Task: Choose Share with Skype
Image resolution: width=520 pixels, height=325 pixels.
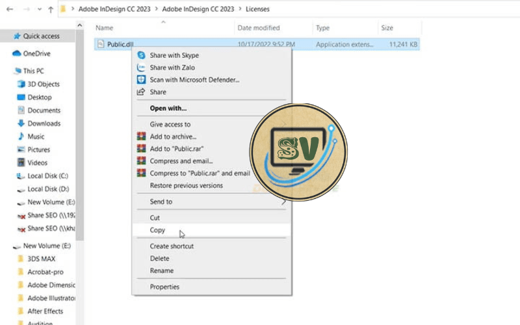Action: 212,55
